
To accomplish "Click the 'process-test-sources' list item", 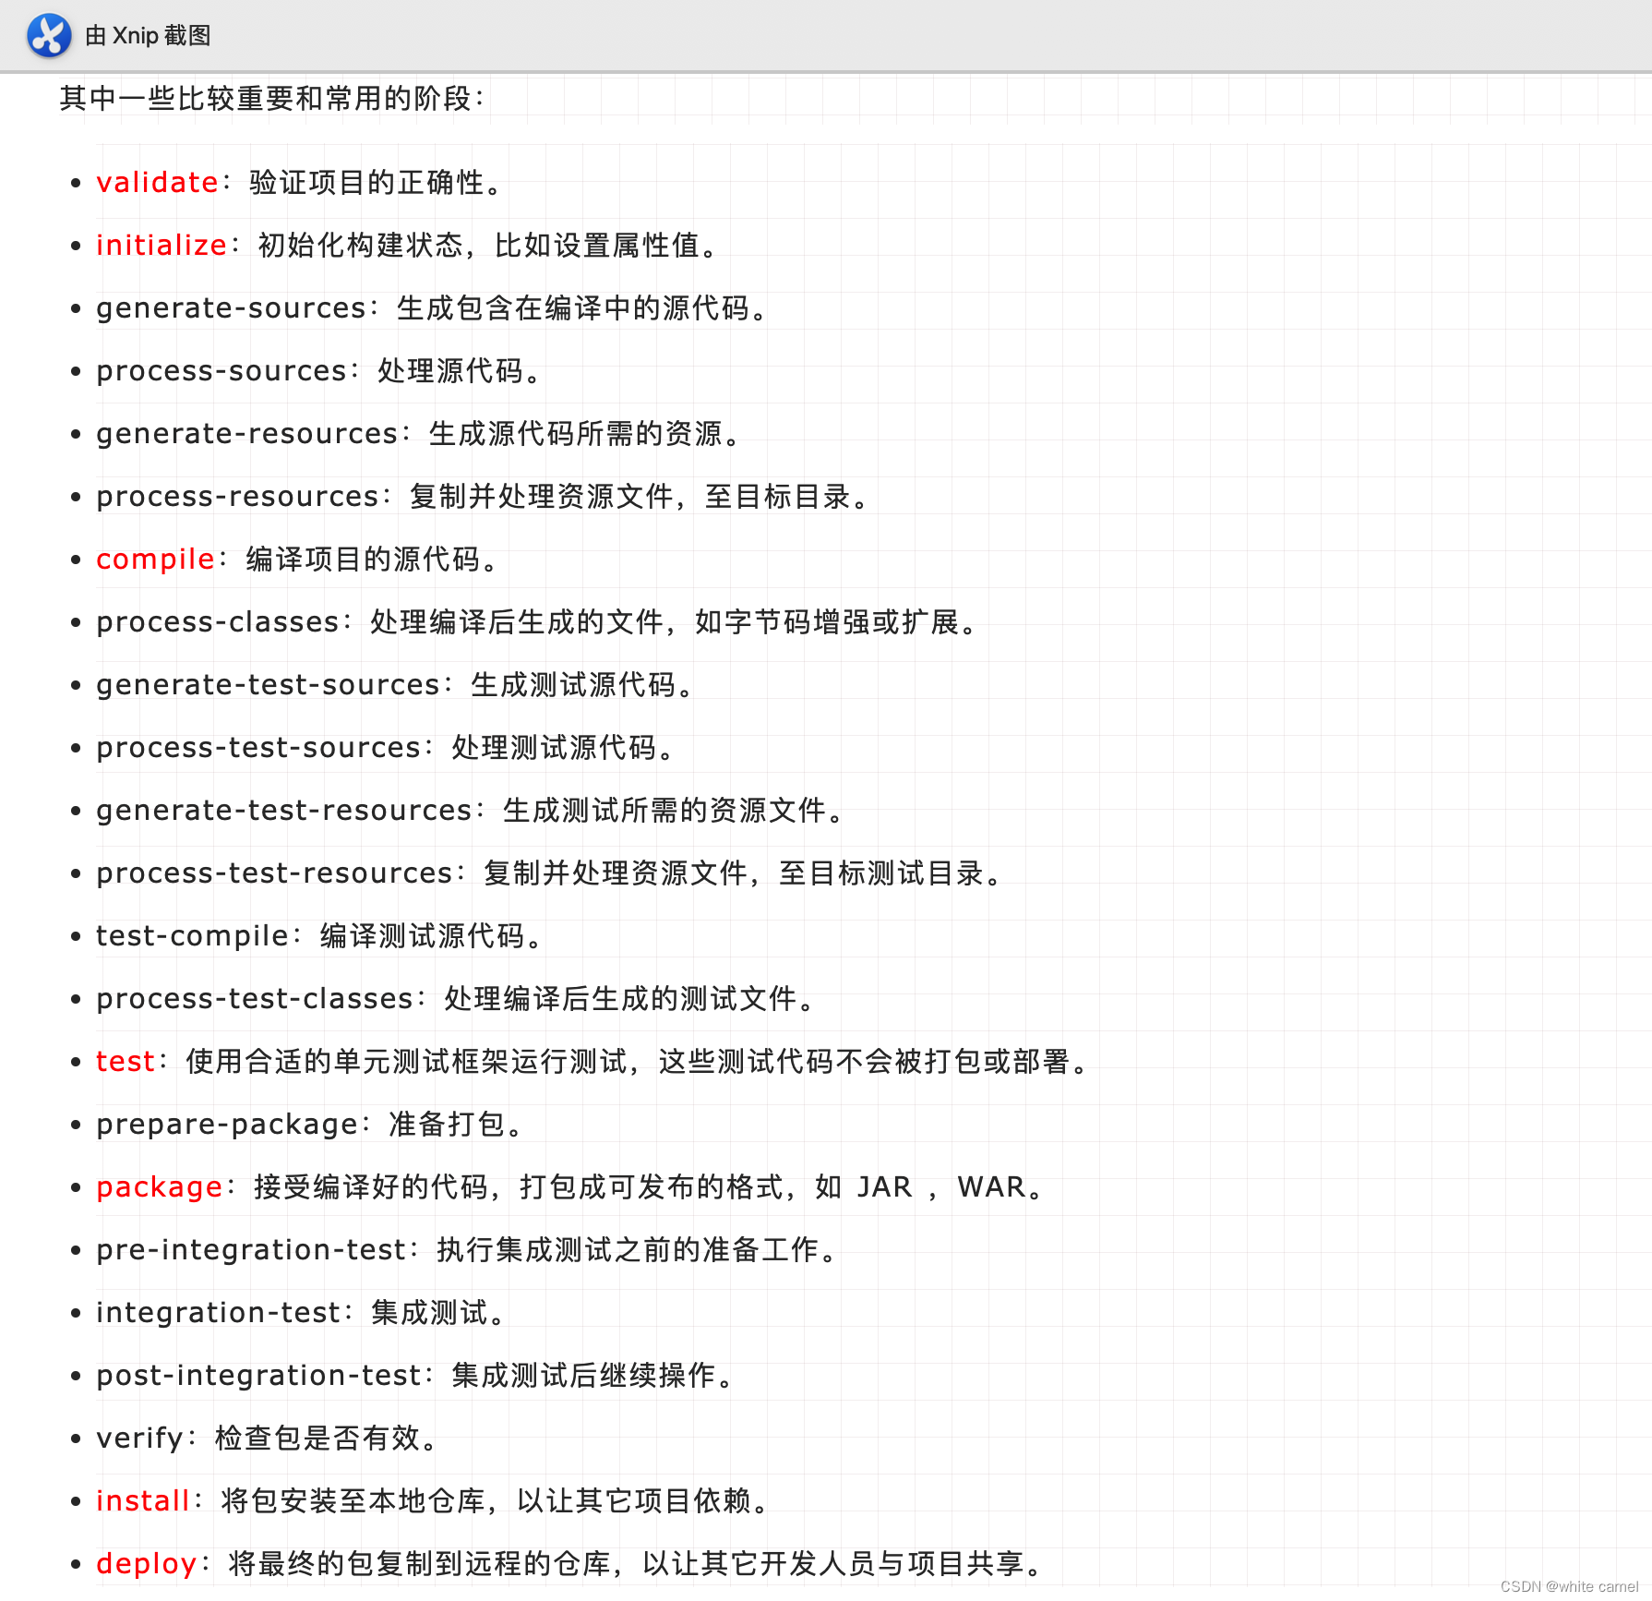I will tap(385, 747).
